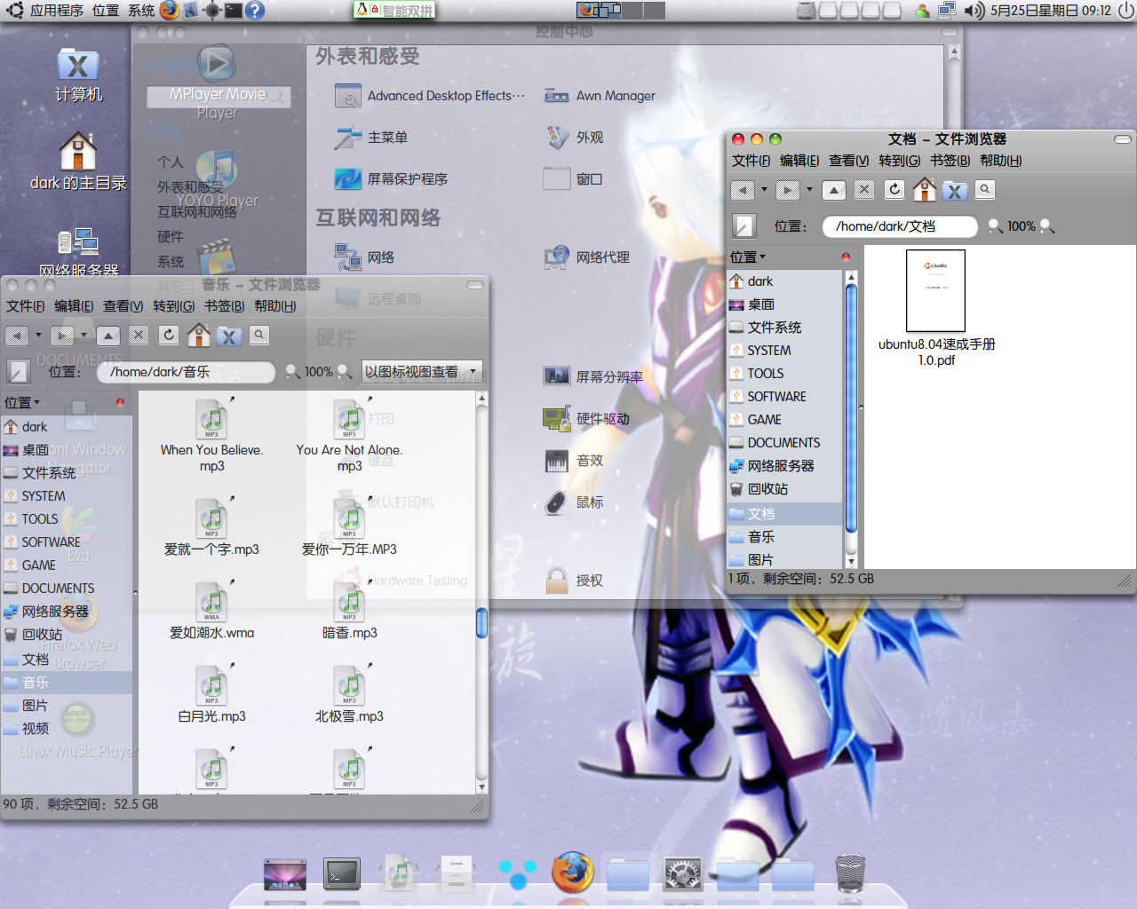
Task: Open 计算机 desktop icon
Action: [x=78, y=76]
